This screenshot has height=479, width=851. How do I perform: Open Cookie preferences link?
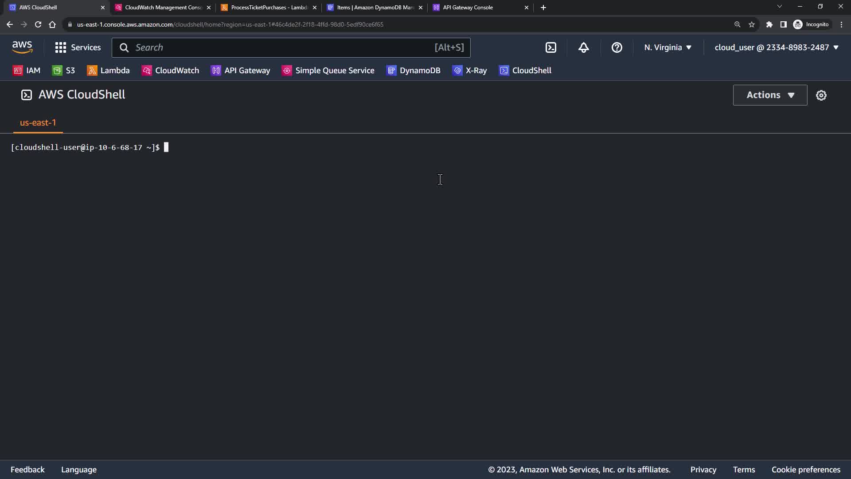coord(805,469)
